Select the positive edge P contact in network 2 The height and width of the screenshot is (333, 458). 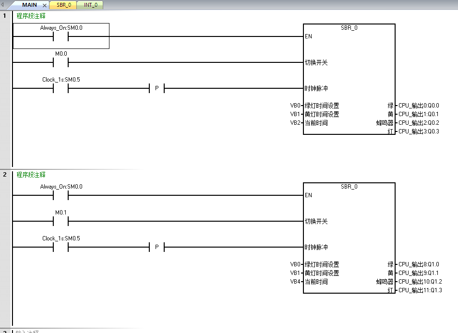coord(157,247)
